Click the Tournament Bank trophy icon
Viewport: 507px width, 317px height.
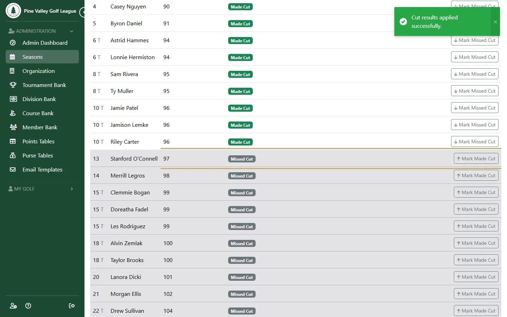point(13,85)
